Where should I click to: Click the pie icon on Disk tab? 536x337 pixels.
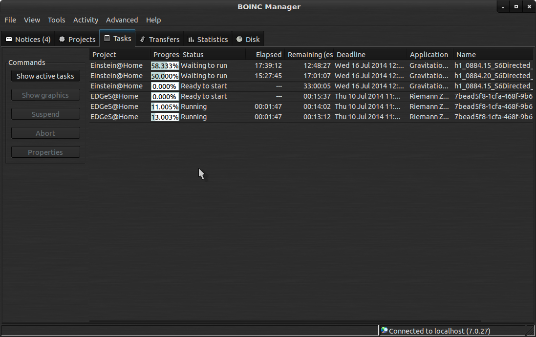239,39
